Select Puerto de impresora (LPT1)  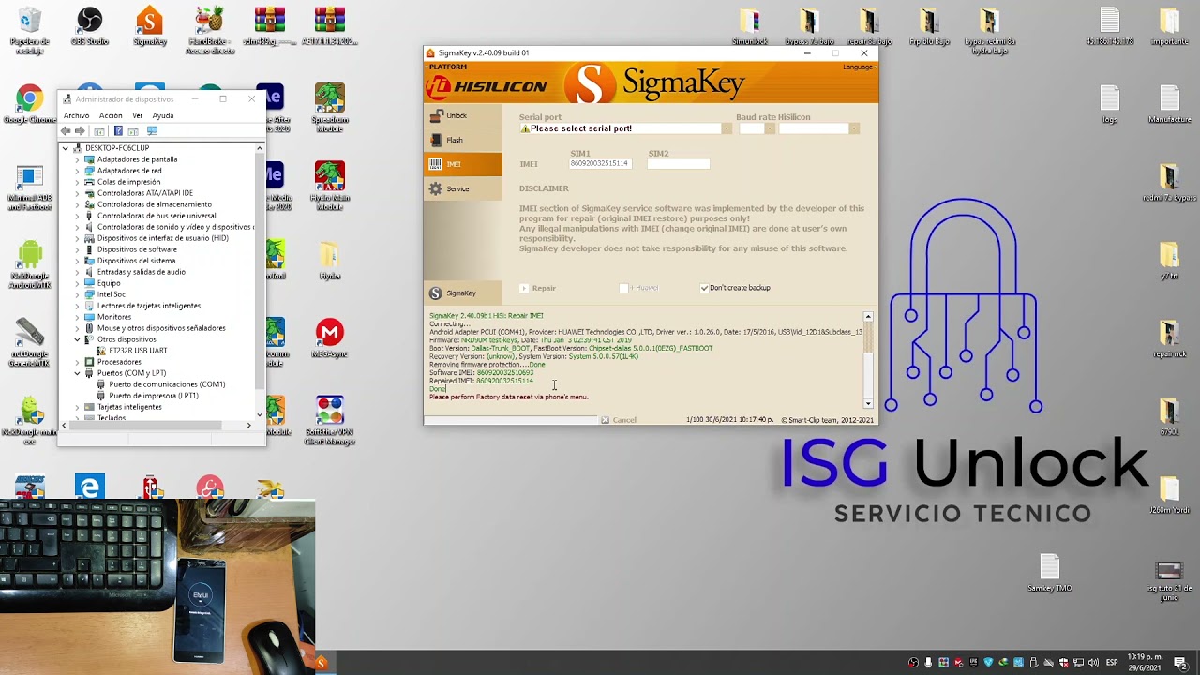click(154, 396)
